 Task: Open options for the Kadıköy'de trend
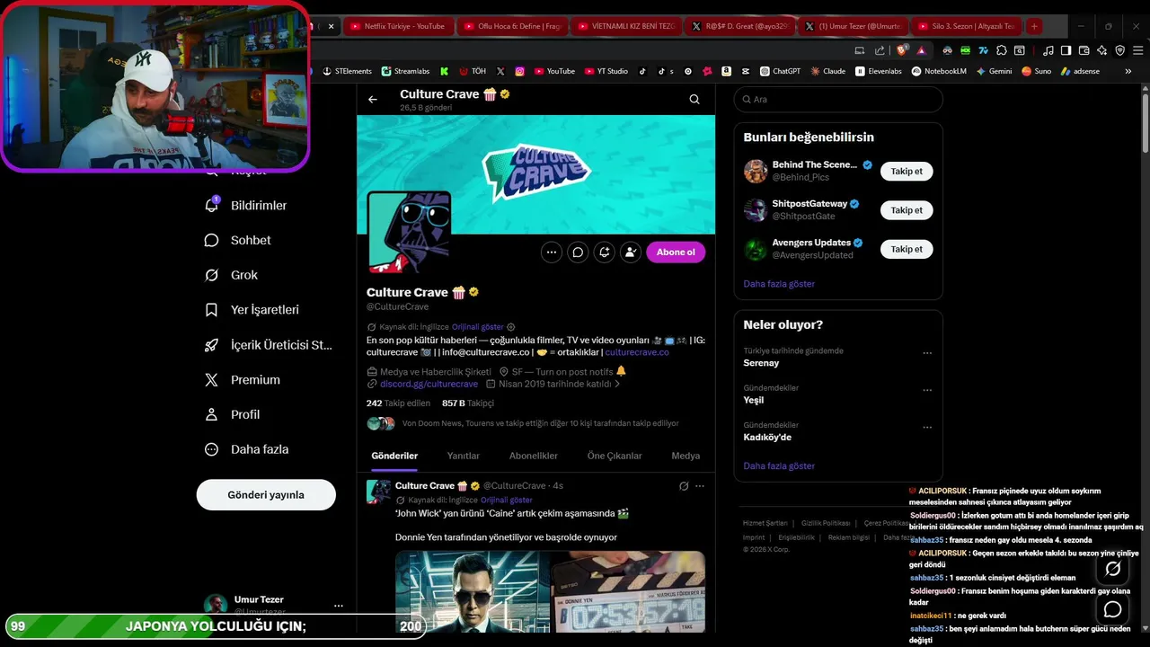(x=927, y=428)
